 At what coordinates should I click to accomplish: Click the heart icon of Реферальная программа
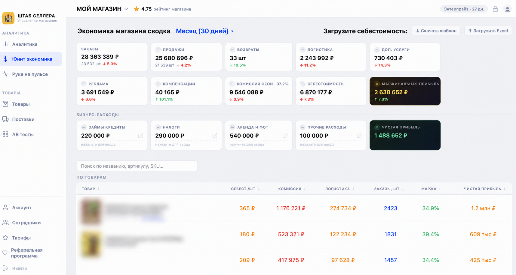5,253
